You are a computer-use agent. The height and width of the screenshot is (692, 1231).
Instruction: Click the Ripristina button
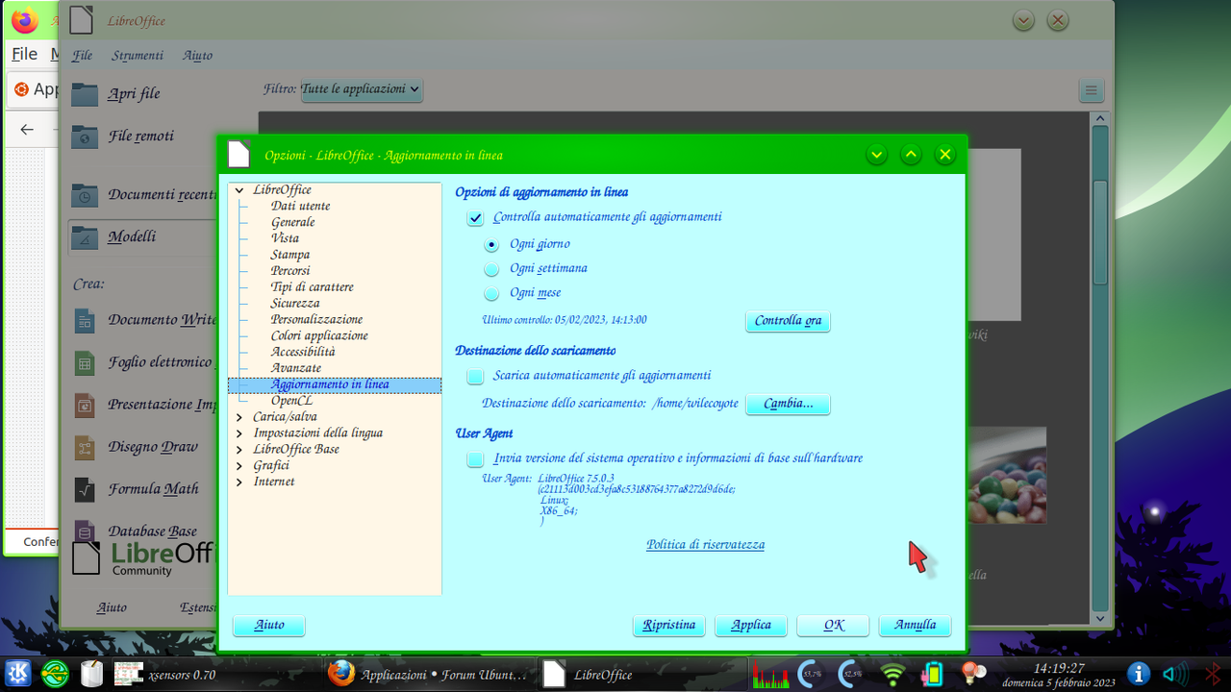669,626
